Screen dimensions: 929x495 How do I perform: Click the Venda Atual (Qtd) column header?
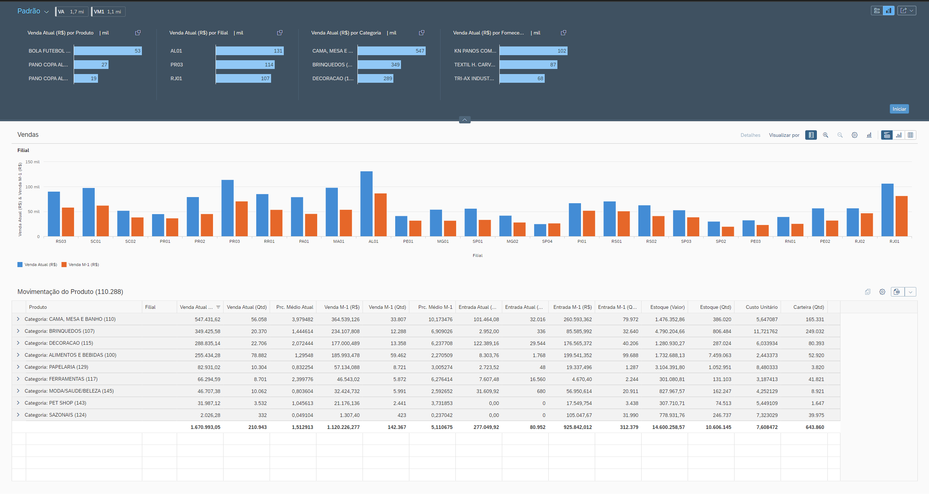point(246,307)
